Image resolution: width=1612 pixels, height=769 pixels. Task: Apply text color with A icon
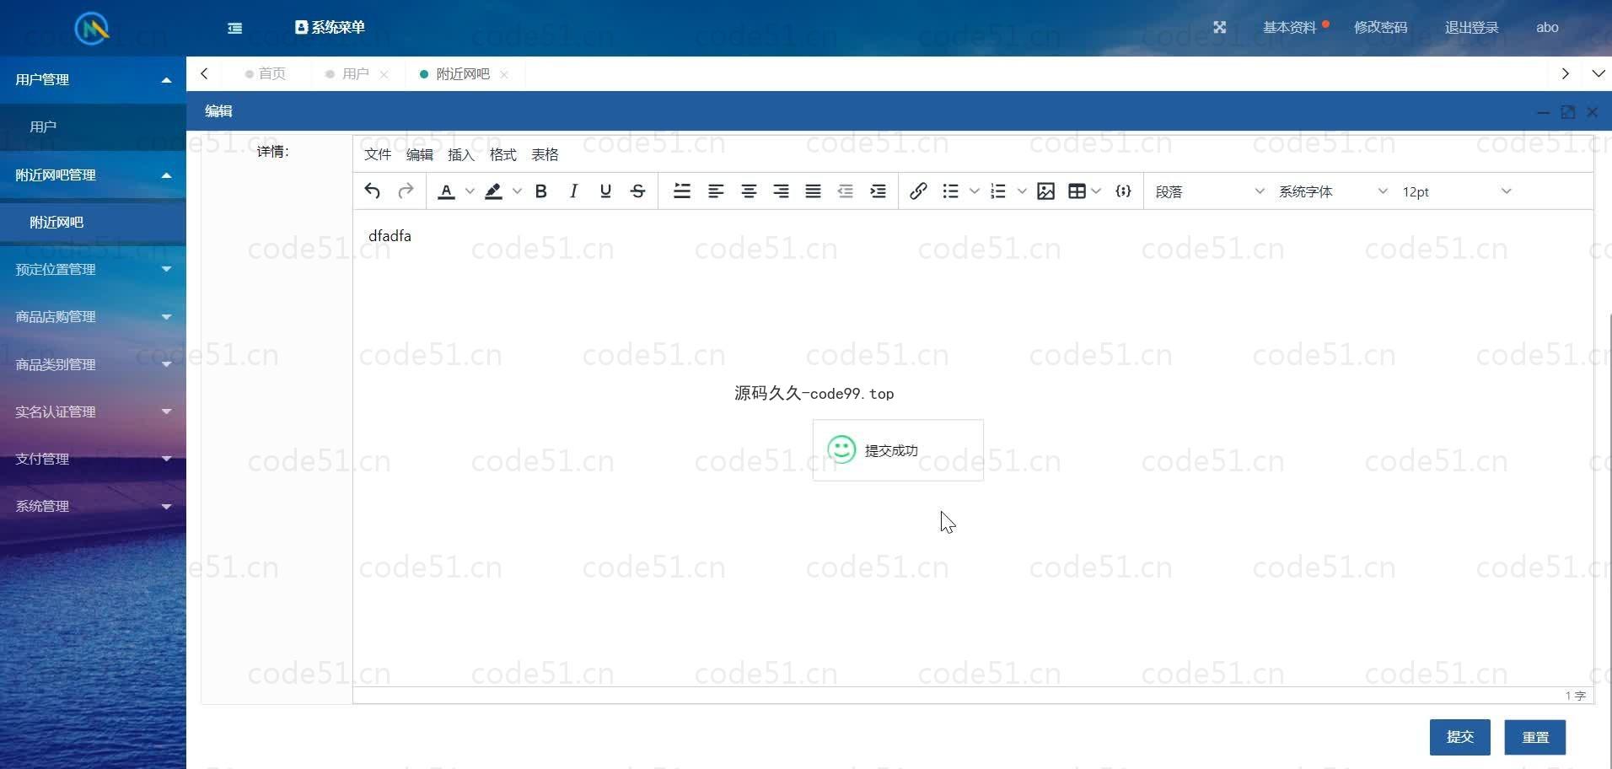tap(447, 191)
